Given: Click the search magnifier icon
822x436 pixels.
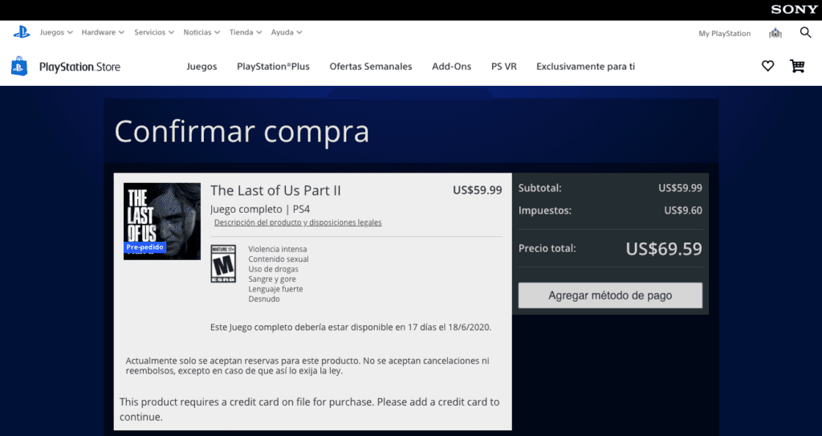Looking at the screenshot, I should point(805,33).
